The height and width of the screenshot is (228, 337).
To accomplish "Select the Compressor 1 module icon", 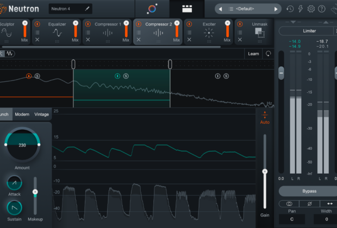I will pyautogui.click(x=108, y=33).
